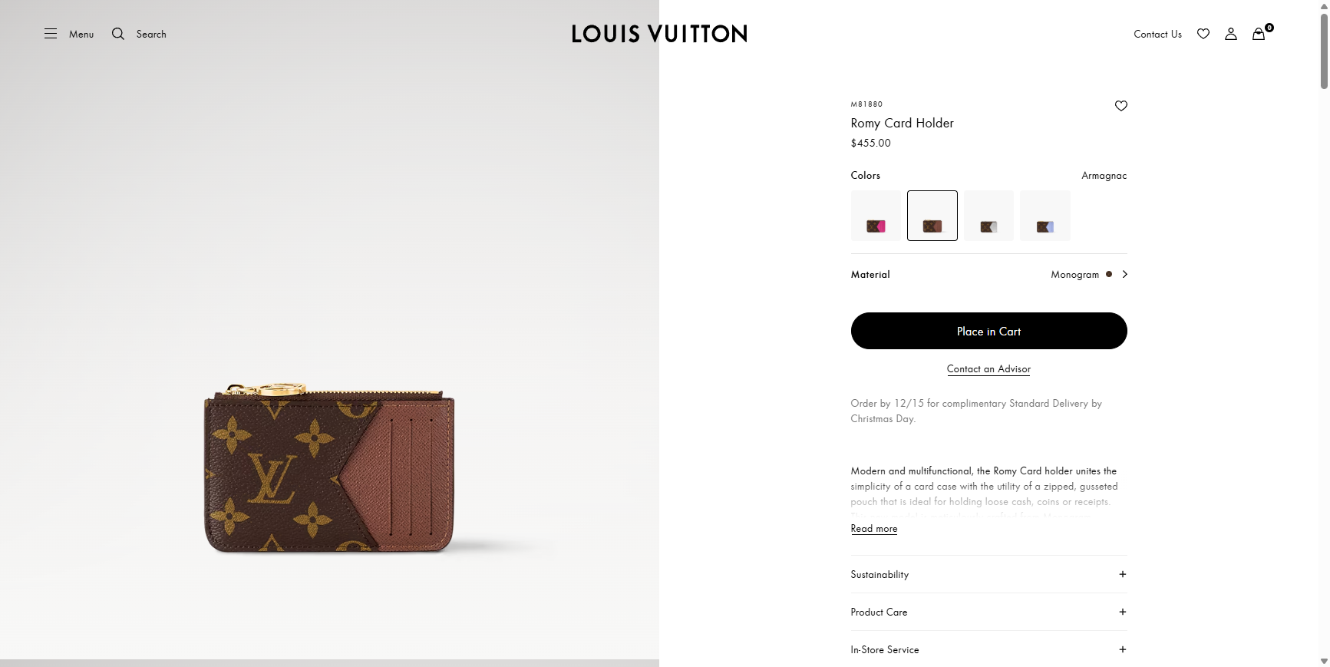The image size is (1330, 667).
Task: Open the Material chevron arrow
Action: click(x=1124, y=274)
